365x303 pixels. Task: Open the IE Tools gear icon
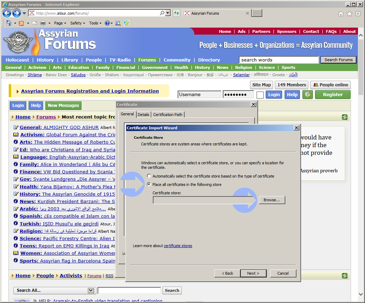tap(358, 14)
